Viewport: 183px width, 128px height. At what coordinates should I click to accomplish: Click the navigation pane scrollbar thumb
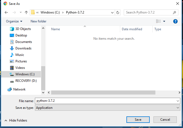[x=43, y=78]
